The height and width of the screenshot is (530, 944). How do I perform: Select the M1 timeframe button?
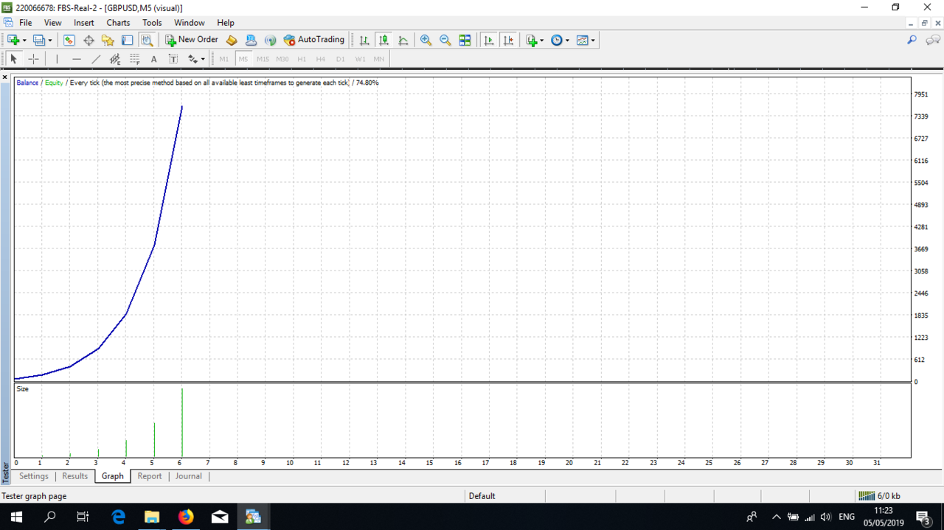(224, 59)
